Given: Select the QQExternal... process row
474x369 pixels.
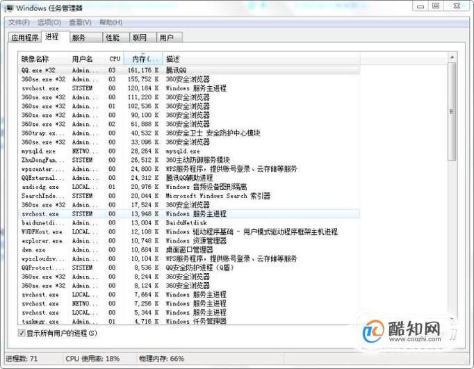Looking at the screenshot, I should (189, 178).
